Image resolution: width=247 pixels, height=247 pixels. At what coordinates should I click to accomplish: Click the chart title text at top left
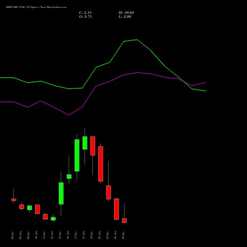click(36, 7)
